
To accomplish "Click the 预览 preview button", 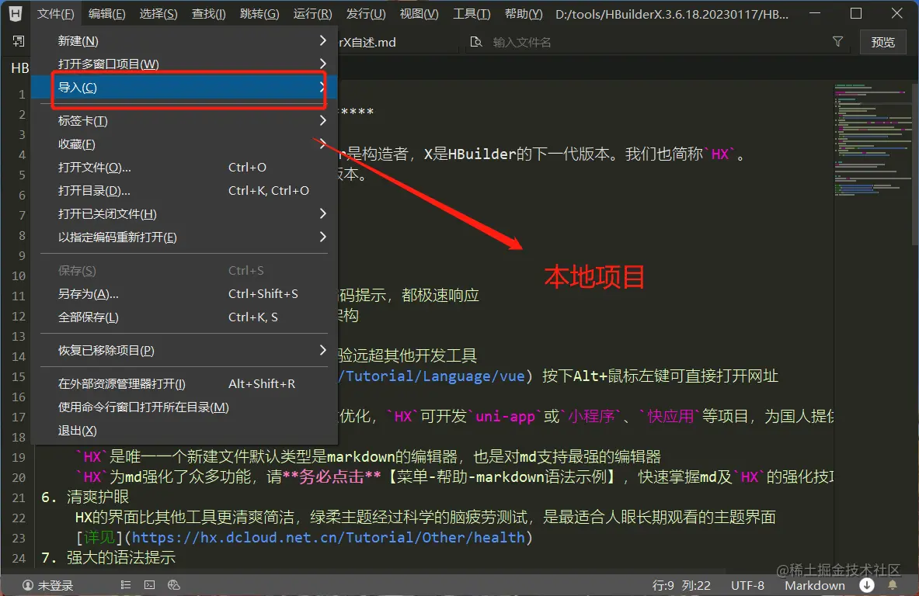I will 882,42.
